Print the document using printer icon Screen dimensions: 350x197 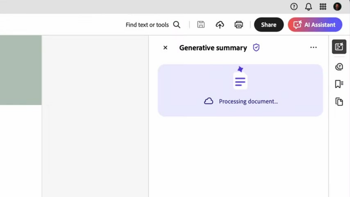tap(239, 25)
